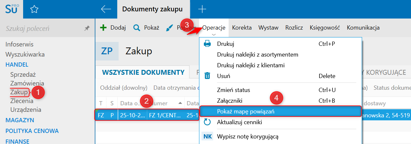411x144 pixels.
Task: Open the Wystaw menu
Action: [x=268, y=28]
